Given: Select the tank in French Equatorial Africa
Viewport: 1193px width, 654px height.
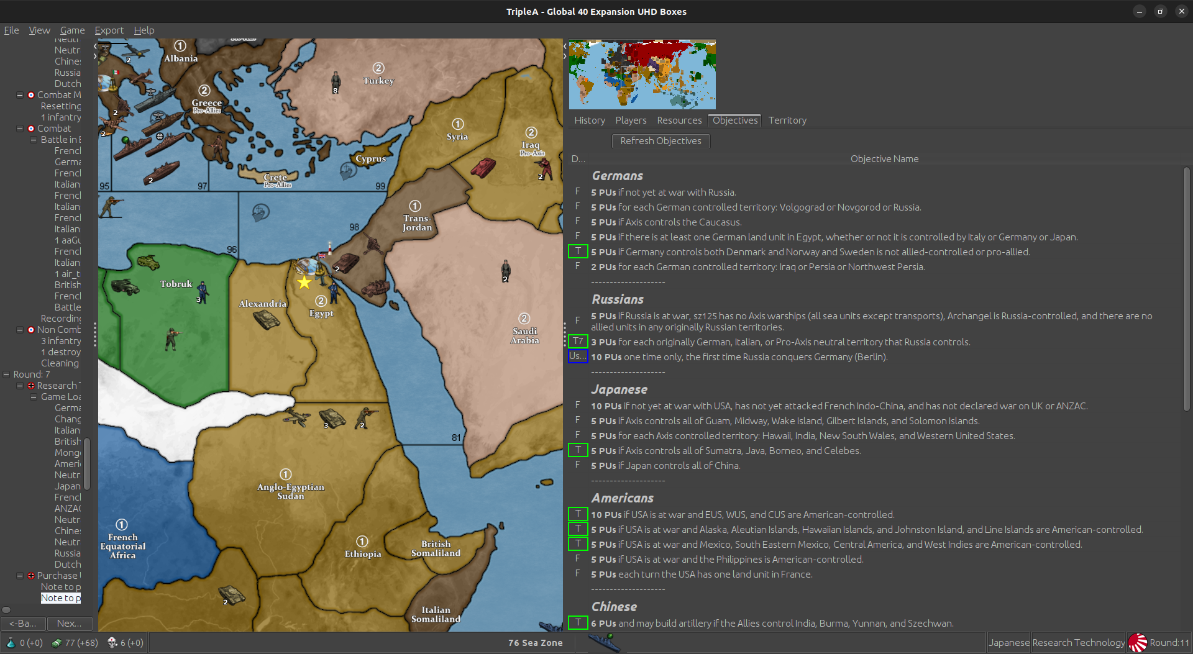Looking at the screenshot, I should click(232, 594).
